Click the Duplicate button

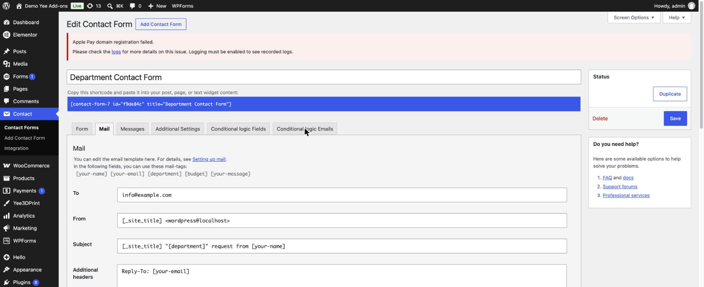(x=670, y=94)
